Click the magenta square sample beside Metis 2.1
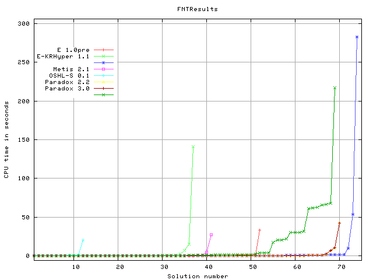The width and height of the screenshot is (373, 280). tap(104, 69)
